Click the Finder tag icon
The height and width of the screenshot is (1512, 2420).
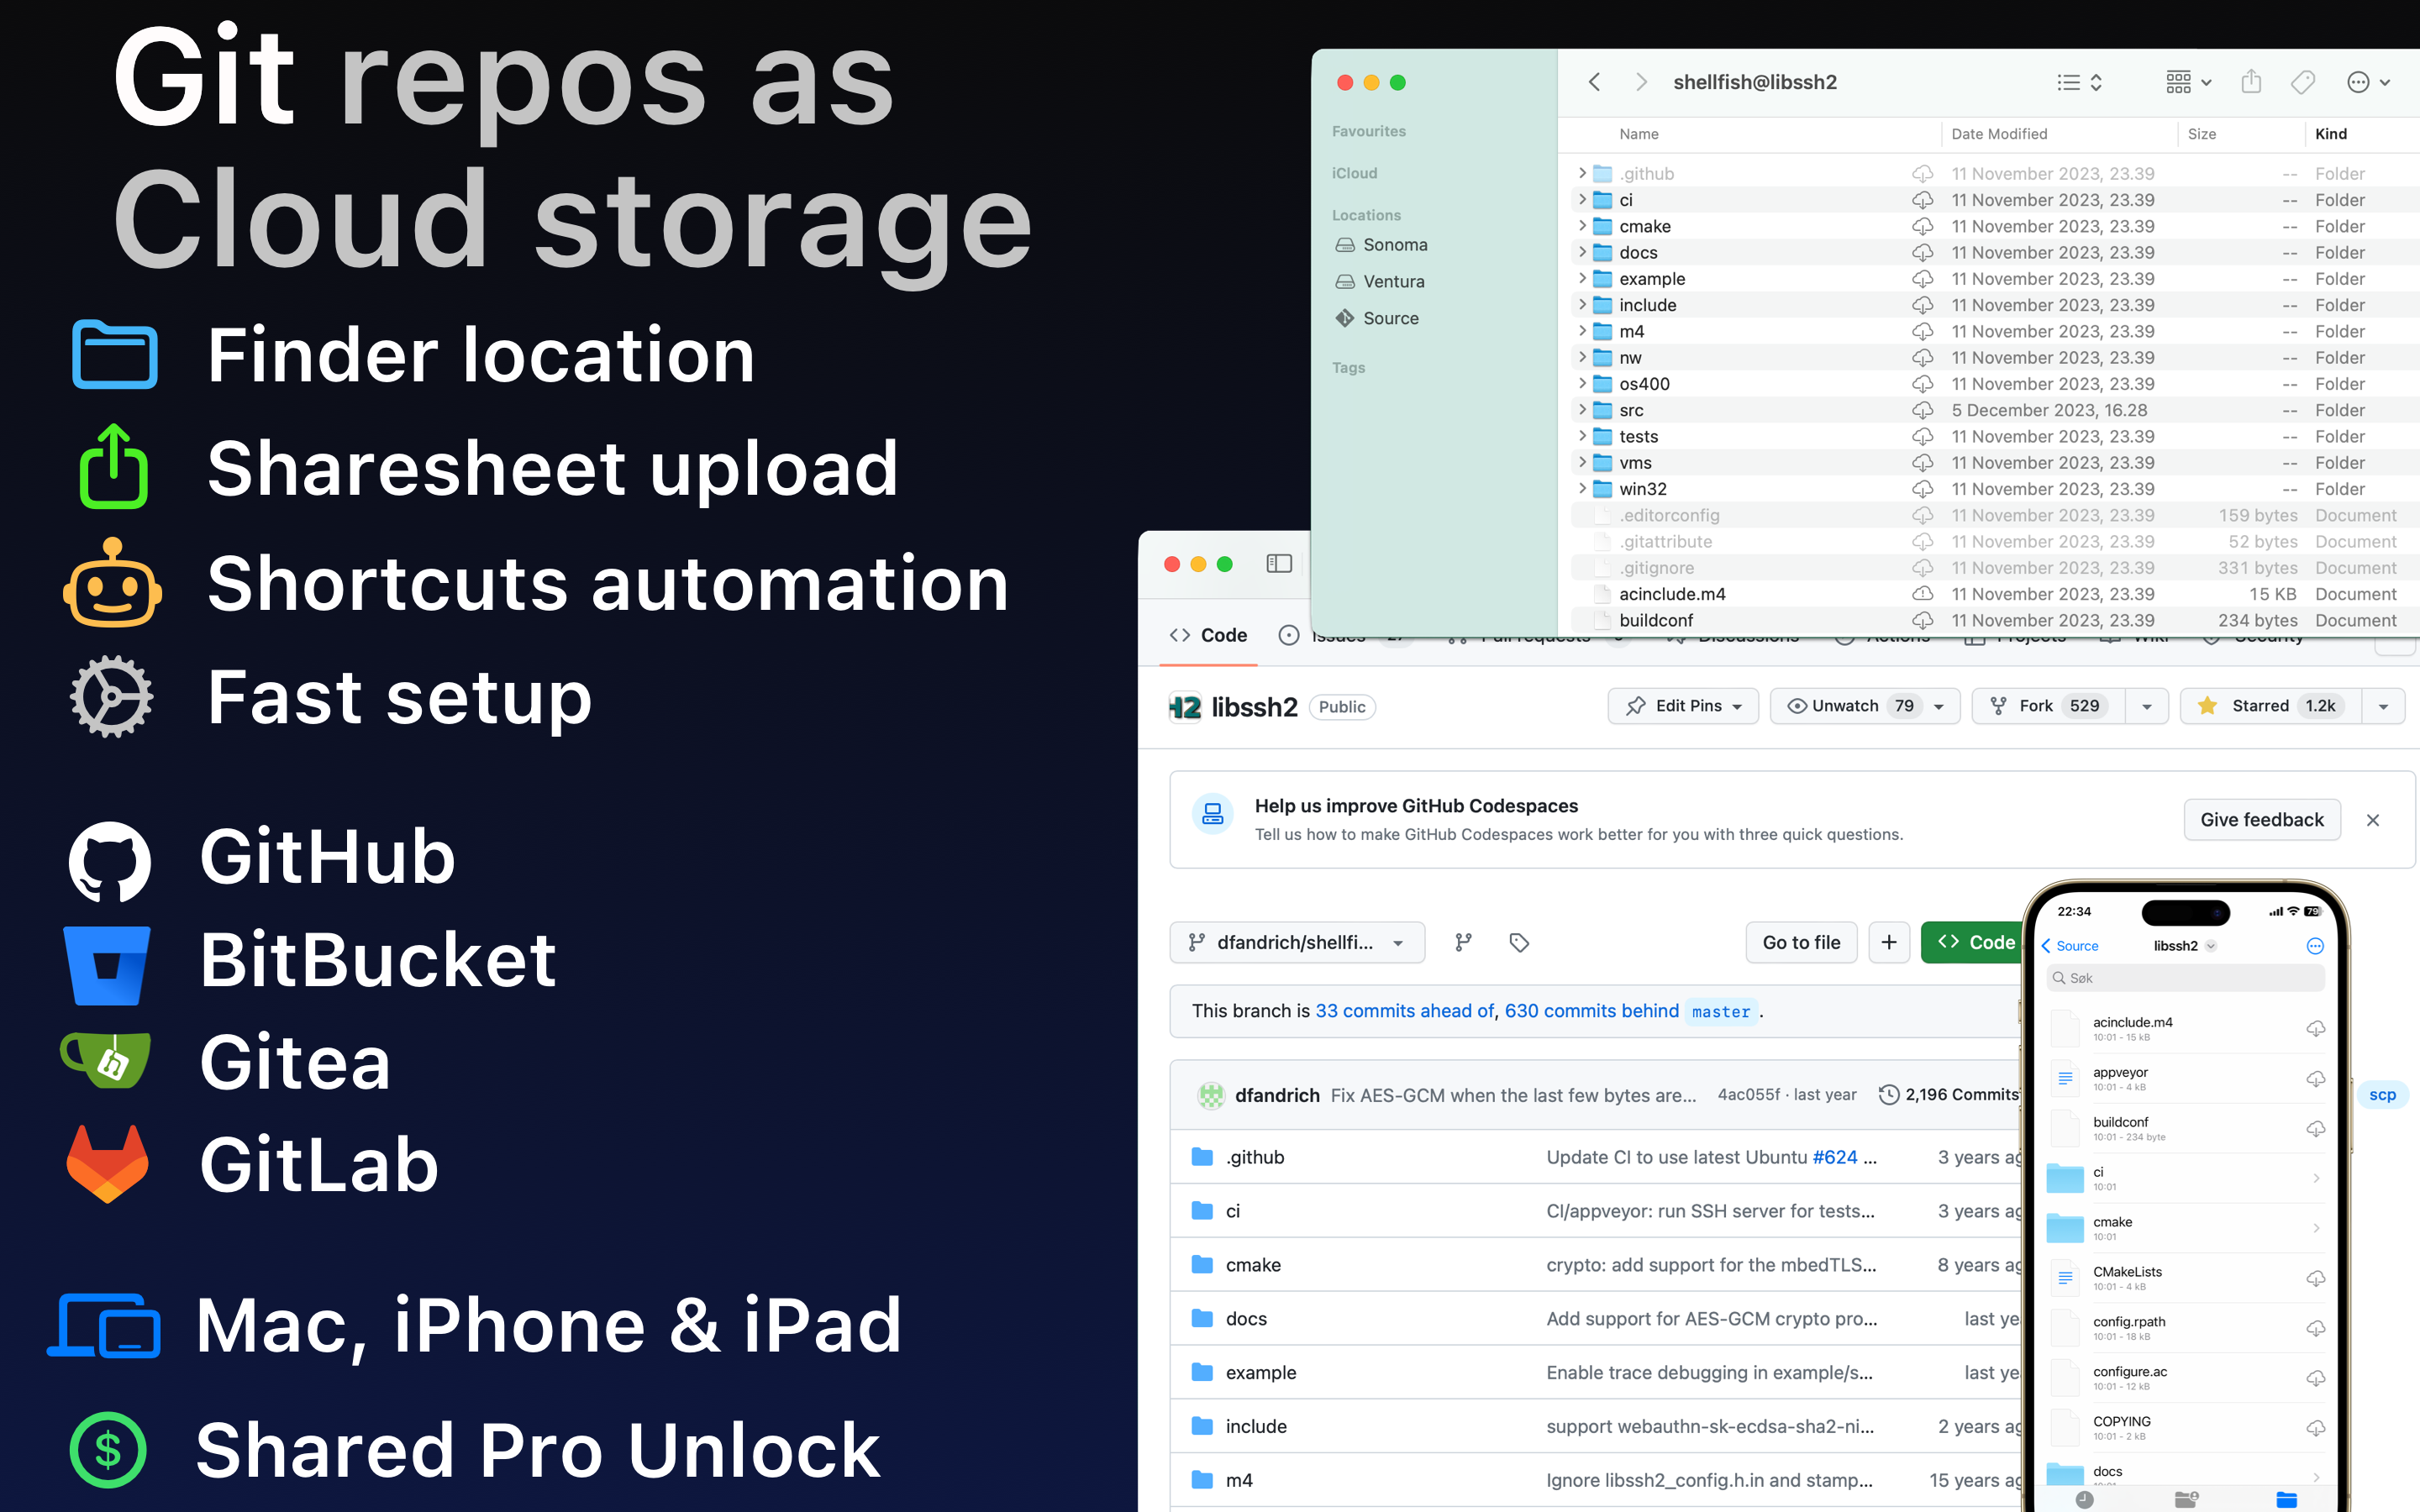(x=2303, y=82)
